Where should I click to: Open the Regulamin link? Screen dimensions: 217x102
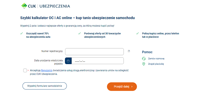click(x=47, y=70)
